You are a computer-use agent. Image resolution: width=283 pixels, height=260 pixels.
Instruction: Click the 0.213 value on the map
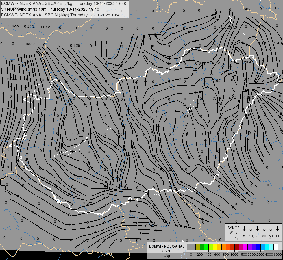tap(29, 27)
